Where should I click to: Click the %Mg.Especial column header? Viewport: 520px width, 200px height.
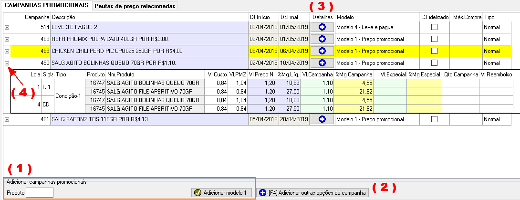point(424,74)
